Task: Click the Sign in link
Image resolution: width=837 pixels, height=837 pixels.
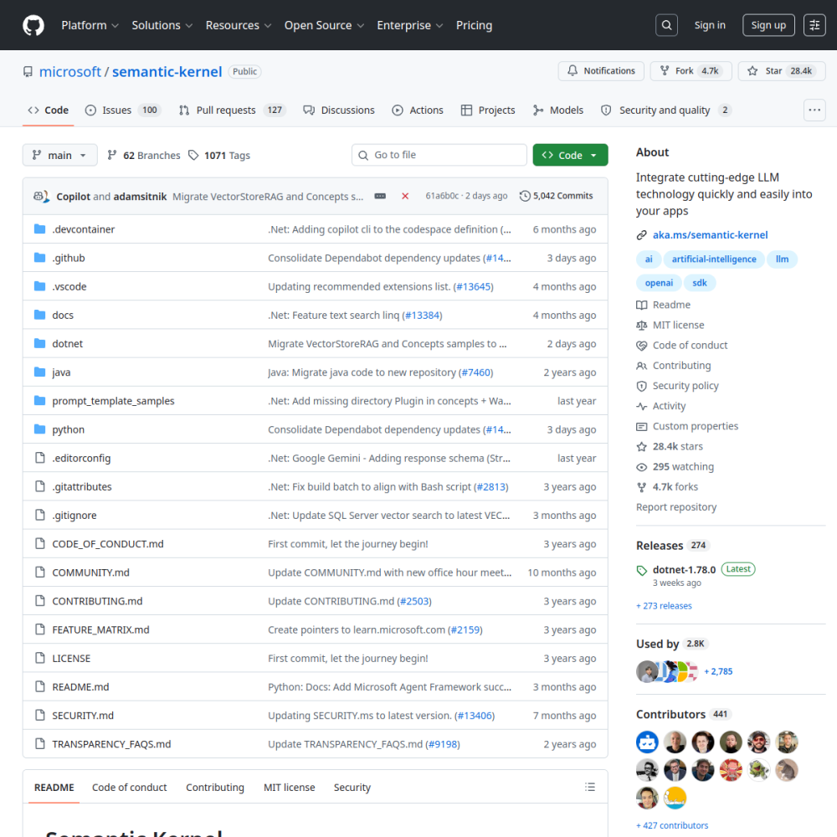Action: point(710,25)
